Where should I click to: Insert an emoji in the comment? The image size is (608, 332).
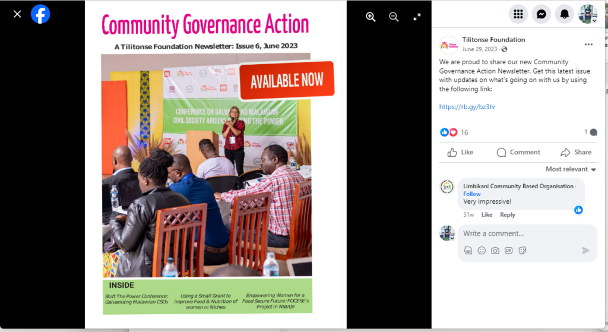[x=482, y=251]
